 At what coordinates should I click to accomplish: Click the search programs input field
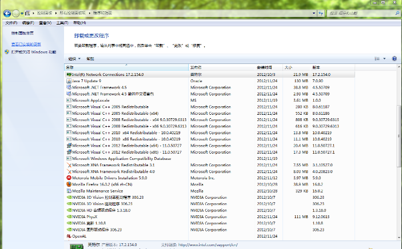click(x=360, y=12)
